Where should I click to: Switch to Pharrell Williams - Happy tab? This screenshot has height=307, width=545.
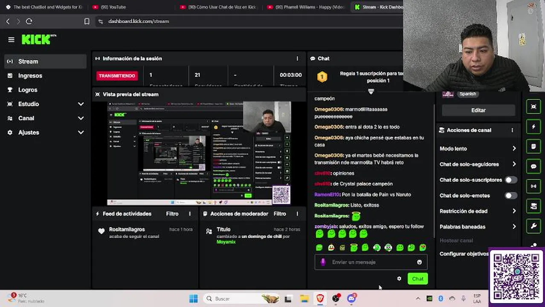coord(305,7)
